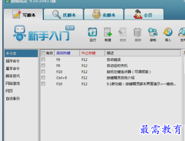Image resolution: width=185 pixels, height=141 pixels.
Task: Click the F9 hotkey of 自动喊话
Action: (58, 60)
